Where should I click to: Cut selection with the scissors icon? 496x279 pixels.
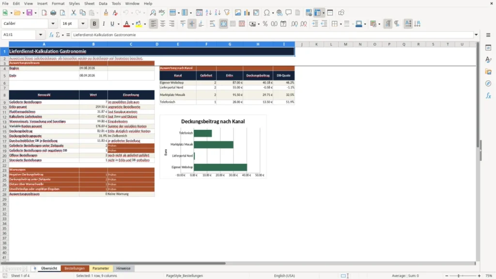point(74,13)
